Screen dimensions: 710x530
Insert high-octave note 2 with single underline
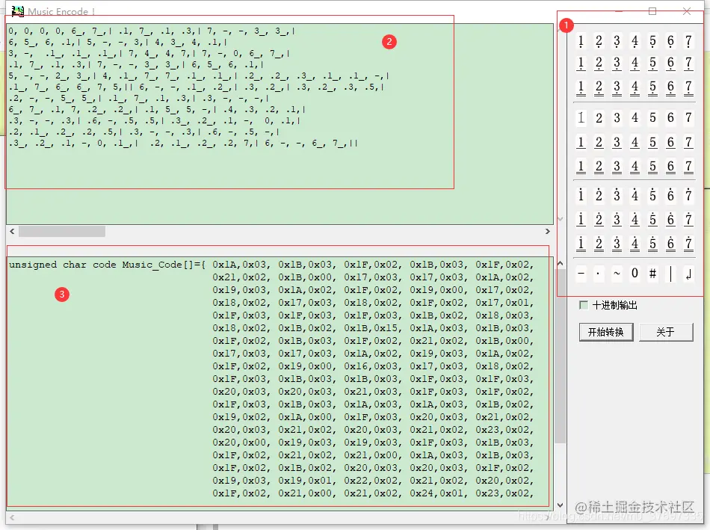tap(599, 219)
